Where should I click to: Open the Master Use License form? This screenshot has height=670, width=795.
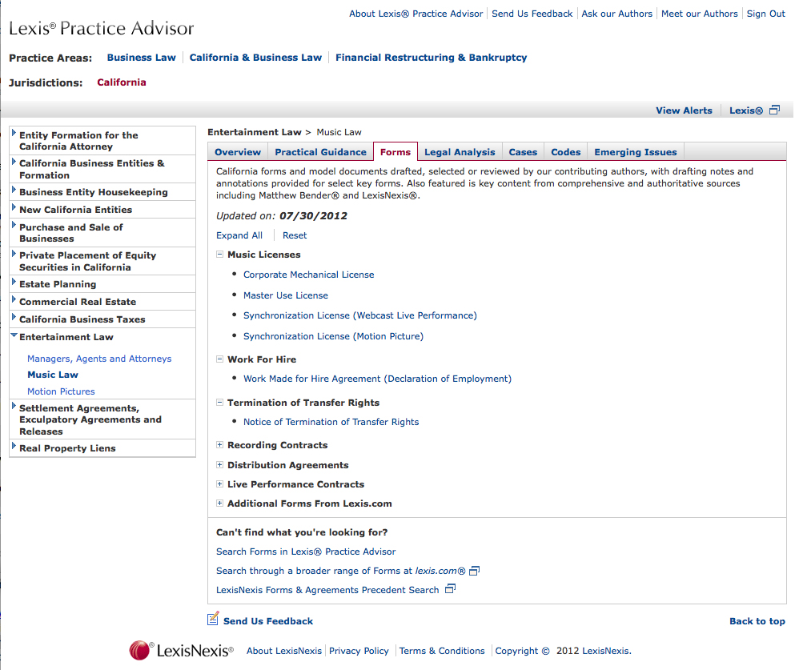coord(285,295)
